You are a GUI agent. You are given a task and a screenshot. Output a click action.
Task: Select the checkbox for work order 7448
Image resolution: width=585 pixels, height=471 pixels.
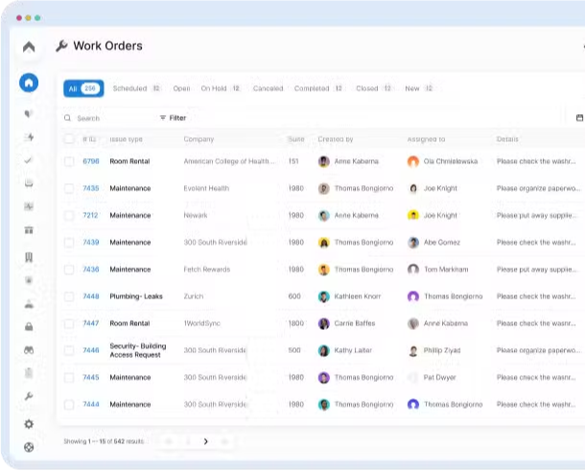coord(69,296)
